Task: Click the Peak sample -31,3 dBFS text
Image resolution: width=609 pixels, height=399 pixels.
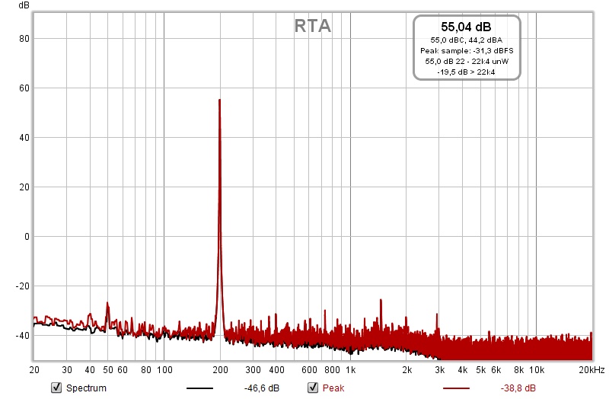Action: click(467, 50)
